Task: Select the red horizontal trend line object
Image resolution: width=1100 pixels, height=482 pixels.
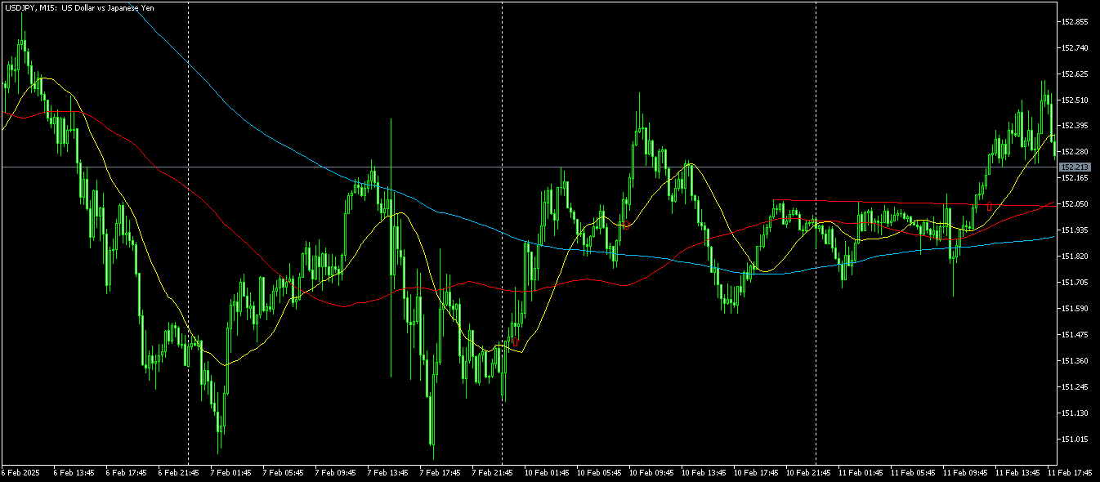Action: (914, 202)
